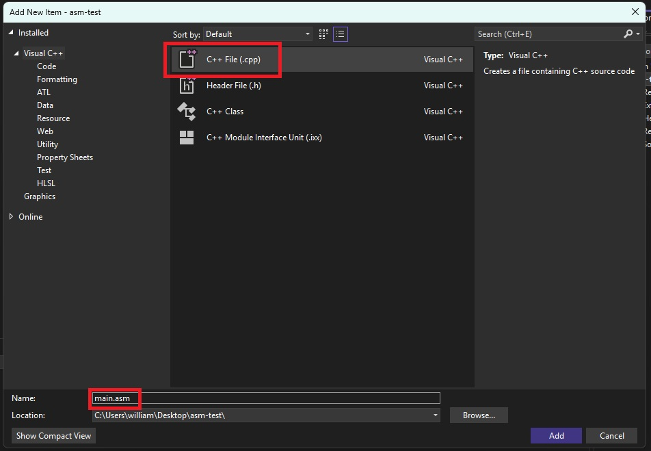Click the Installed tree label
The height and width of the screenshot is (451, 651).
(34, 32)
